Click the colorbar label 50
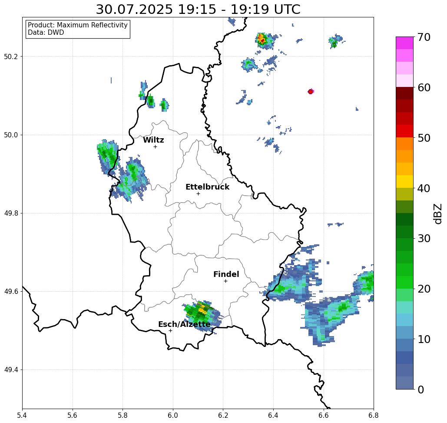 424,138
